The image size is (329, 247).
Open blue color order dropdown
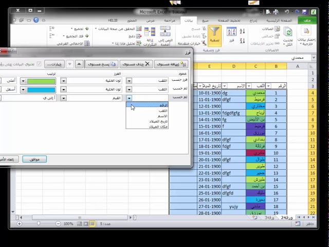[23, 90]
